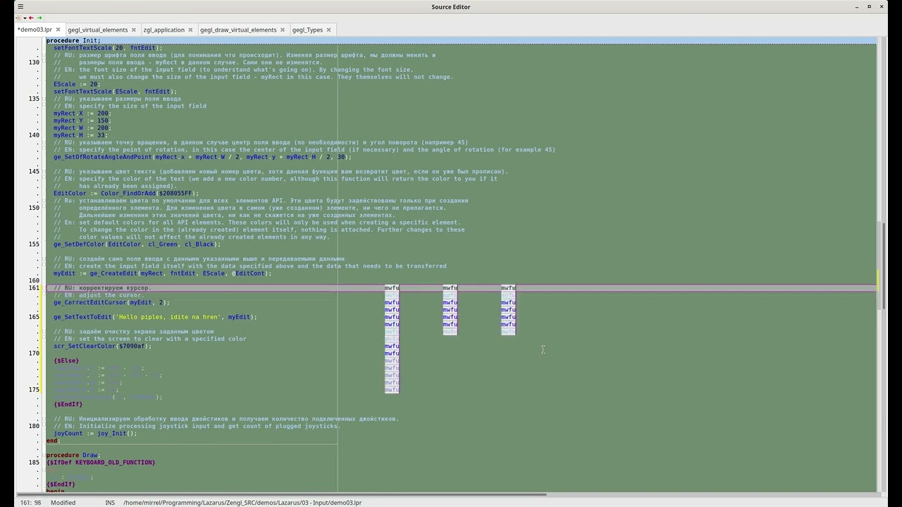902x507 pixels.
Task: Click line number 170 in the gutter
Action: pyautogui.click(x=34, y=353)
